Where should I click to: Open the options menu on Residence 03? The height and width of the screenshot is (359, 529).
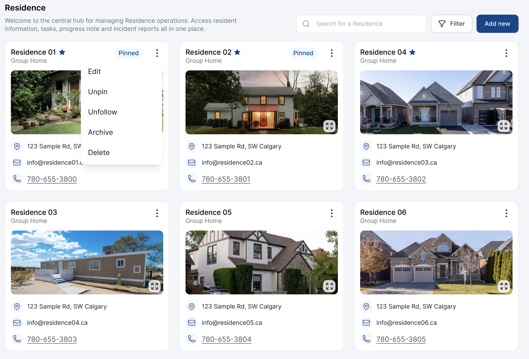(157, 213)
